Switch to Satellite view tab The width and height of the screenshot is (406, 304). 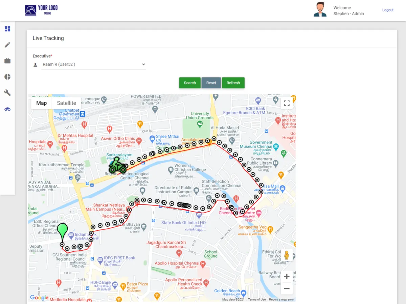point(67,103)
